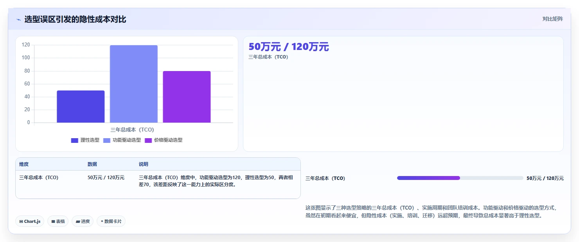Click the y-axis tick label 60

(x=27, y=84)
